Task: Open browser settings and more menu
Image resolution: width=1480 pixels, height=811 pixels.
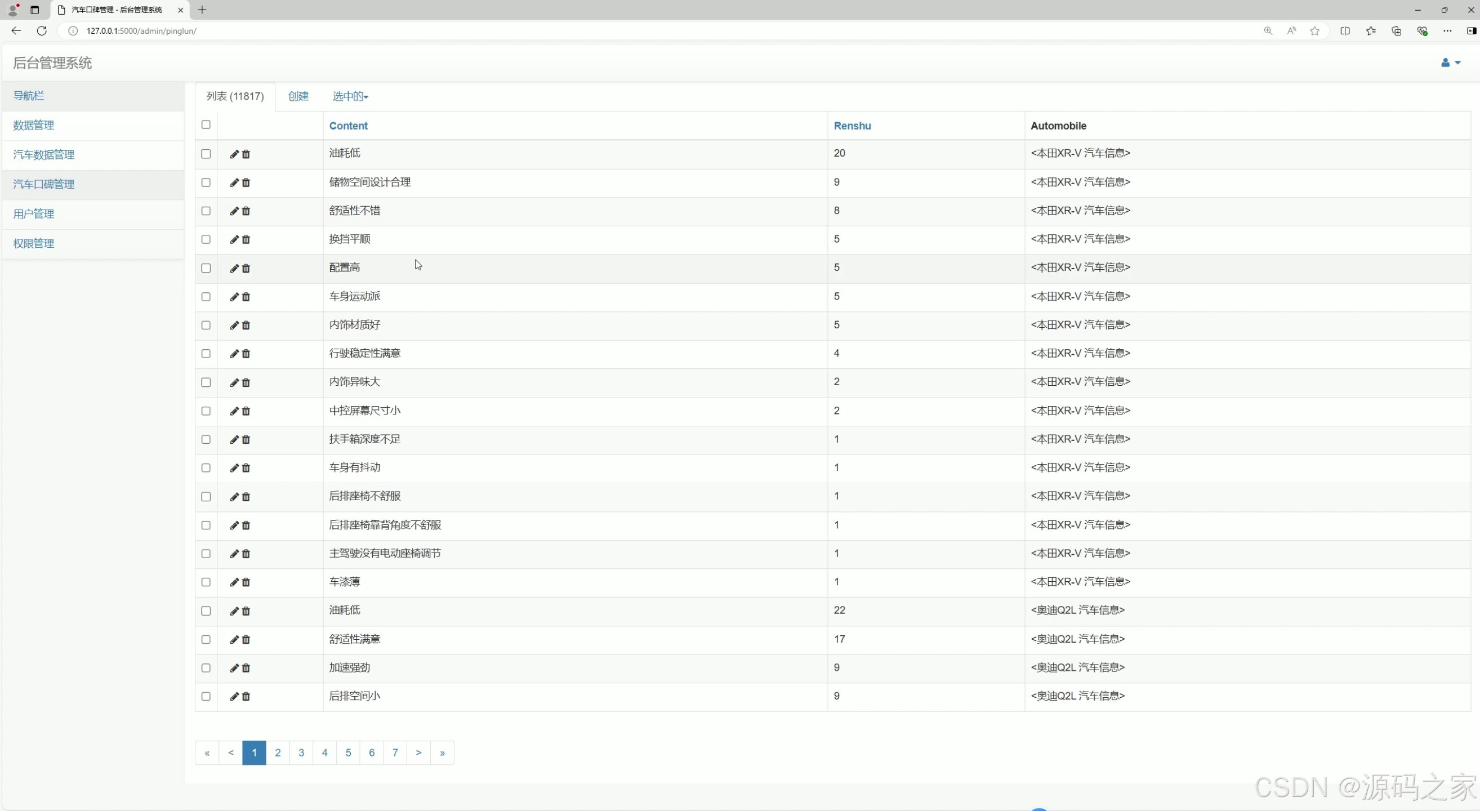Action: point(1447,31)
